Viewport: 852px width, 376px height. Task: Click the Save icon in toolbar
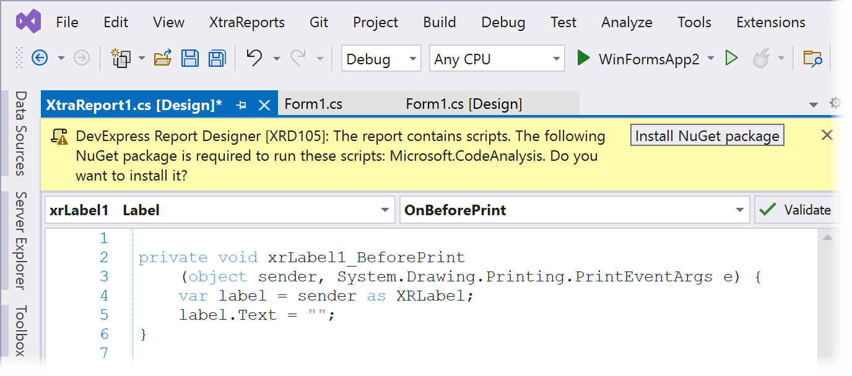[190, 59]
